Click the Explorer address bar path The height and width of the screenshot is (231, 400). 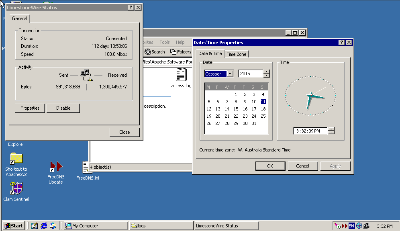(167, 62)
